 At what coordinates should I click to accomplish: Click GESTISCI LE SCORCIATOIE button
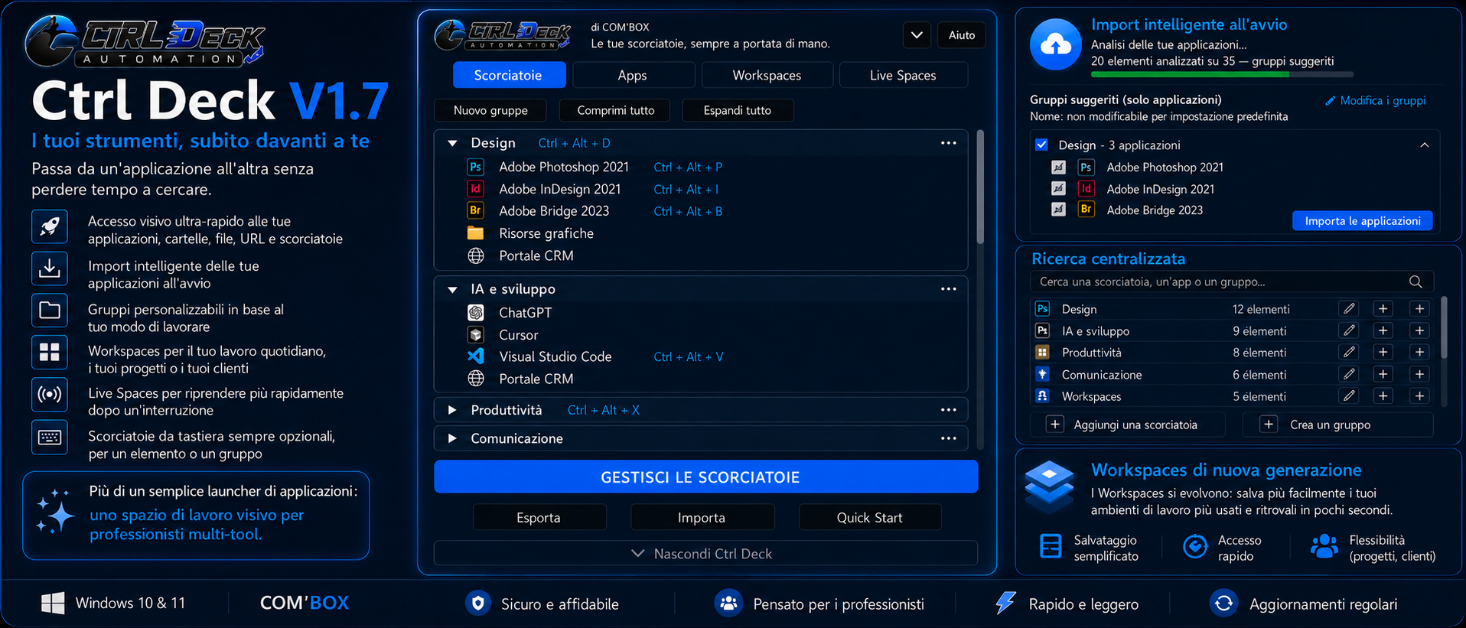click(x=705, y=477)
